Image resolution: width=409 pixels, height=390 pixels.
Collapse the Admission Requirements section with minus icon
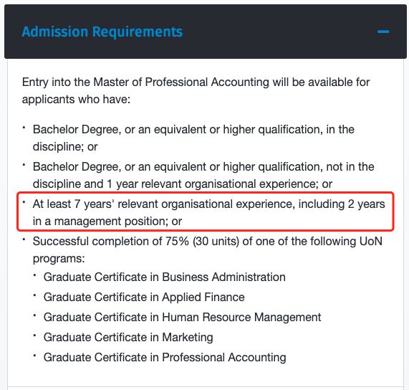(x=383, y=32)
